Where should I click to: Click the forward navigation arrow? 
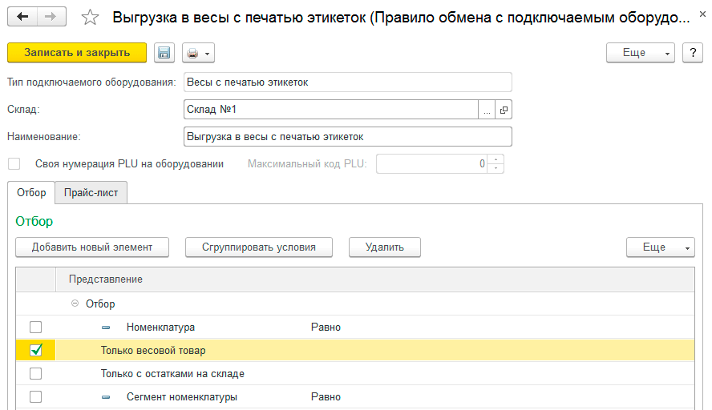pyautogui.click(x=51, y=17)
